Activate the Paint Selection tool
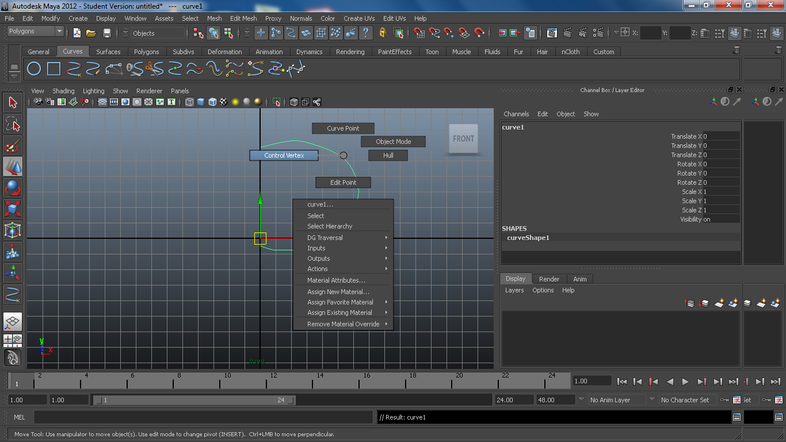The width and height of the screenshot is (786, 442). [x=13, y=146]
